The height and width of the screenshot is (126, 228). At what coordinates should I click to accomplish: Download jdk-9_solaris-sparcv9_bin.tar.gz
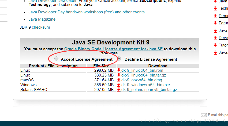point(149,90)
